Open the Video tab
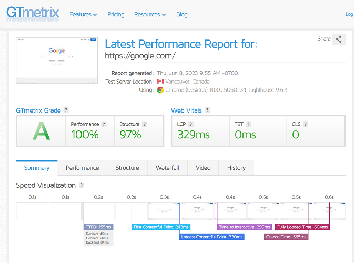The image size is (354, 263). (x=203, y=168)
